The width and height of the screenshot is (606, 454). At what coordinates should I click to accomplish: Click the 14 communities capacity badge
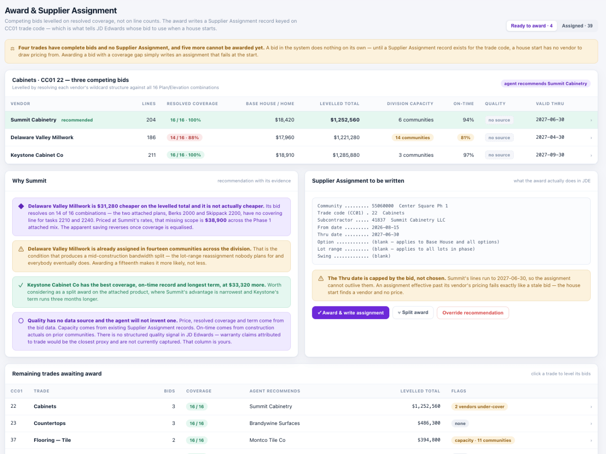412,137
